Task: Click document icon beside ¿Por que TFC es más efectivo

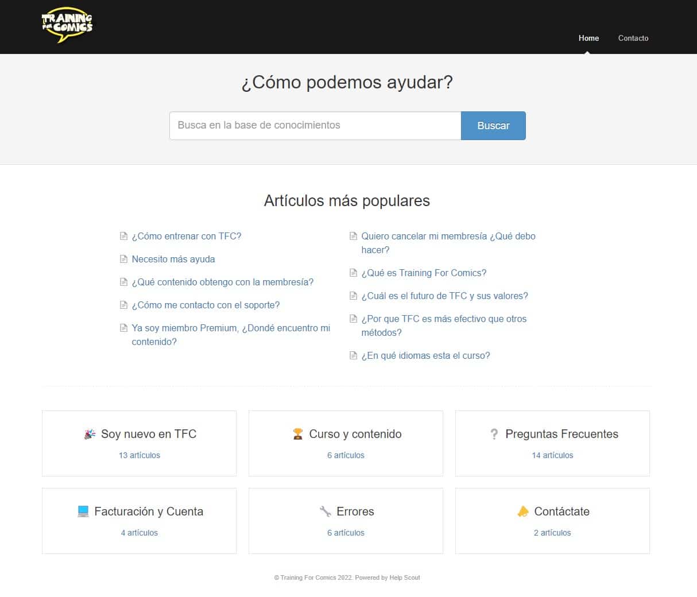Action: [x=353, y=319]
